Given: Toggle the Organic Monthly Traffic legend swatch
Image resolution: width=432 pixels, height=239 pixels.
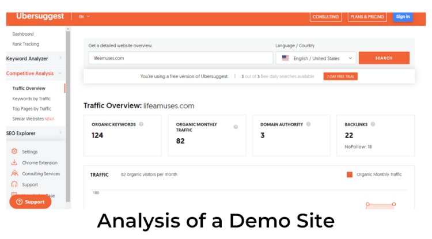Looking at the screenshot, I should click(350, 174).
